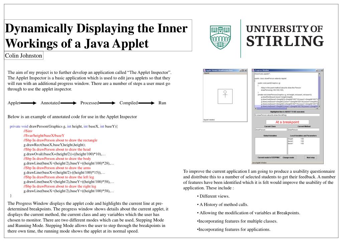Click the empty Global Variables list box

271,146
